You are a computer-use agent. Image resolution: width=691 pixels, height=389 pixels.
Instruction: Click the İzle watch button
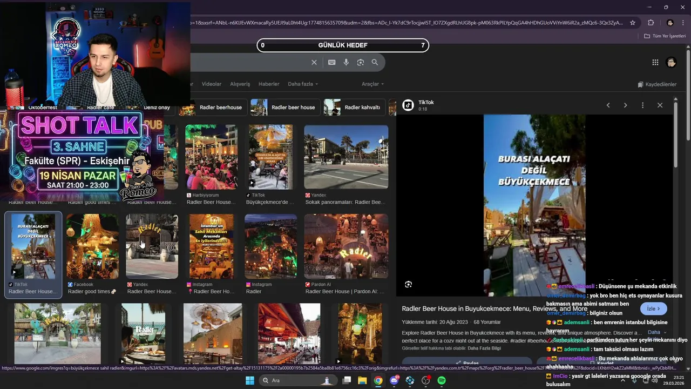coord(653,308)
